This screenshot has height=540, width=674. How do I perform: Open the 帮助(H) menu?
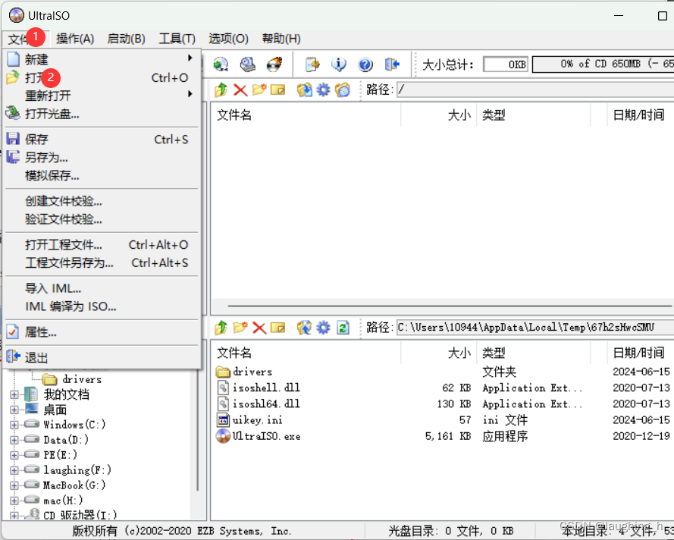[281, 39]
